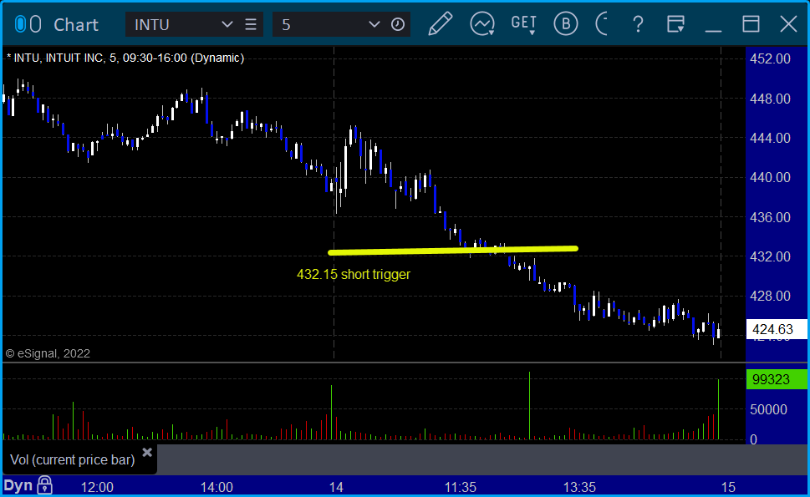Open the page layout dropdown icon

pyautogui.click(x=675, y=23)
